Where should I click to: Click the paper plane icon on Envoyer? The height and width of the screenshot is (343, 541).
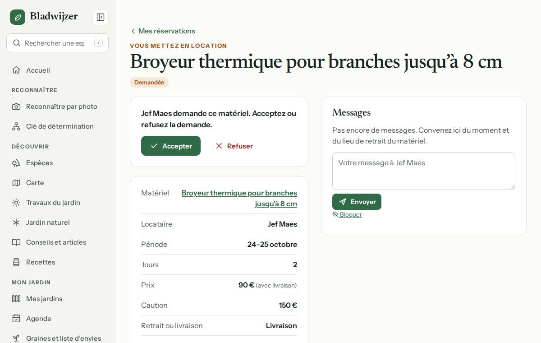pos(343,202)
